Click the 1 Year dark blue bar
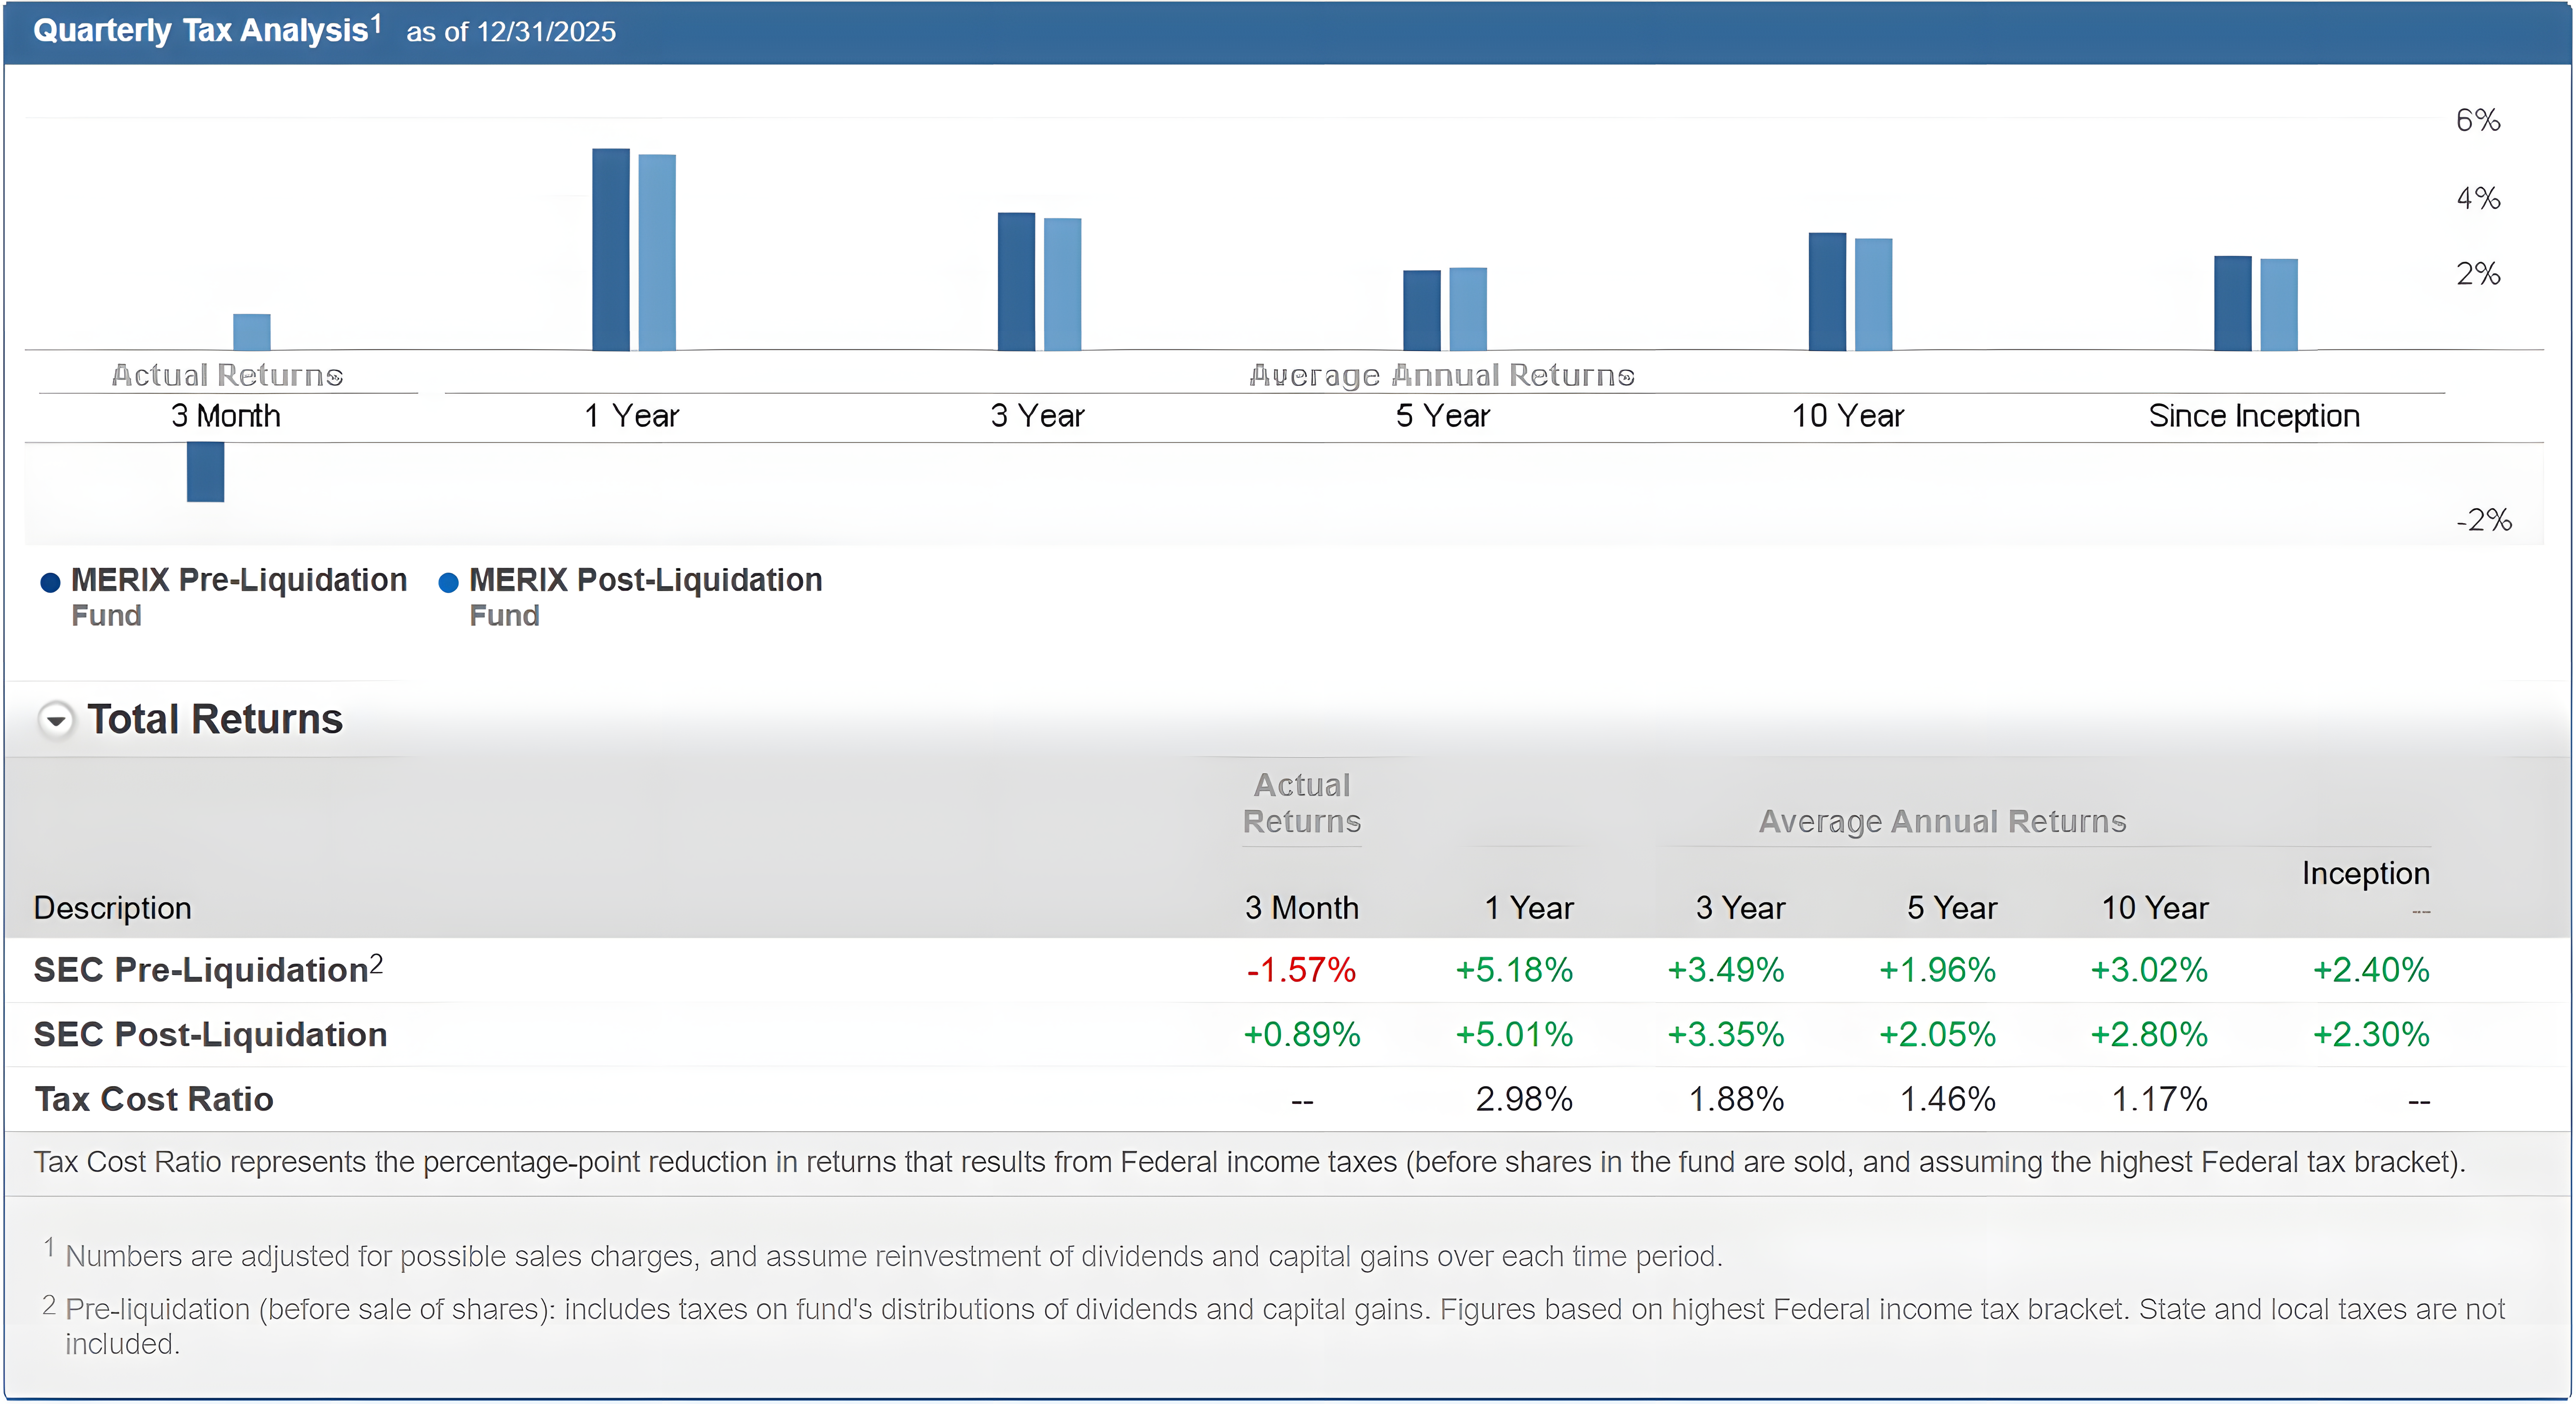Image resolution: width=2576 pixels, height=1404 pixels. click(x=610, y=250)
